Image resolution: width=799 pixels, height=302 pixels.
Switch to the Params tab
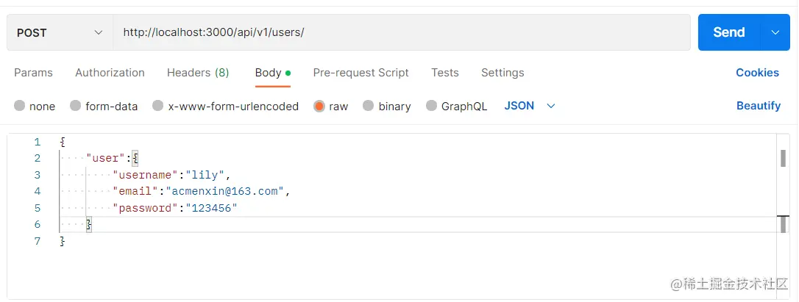coord(33,73)
